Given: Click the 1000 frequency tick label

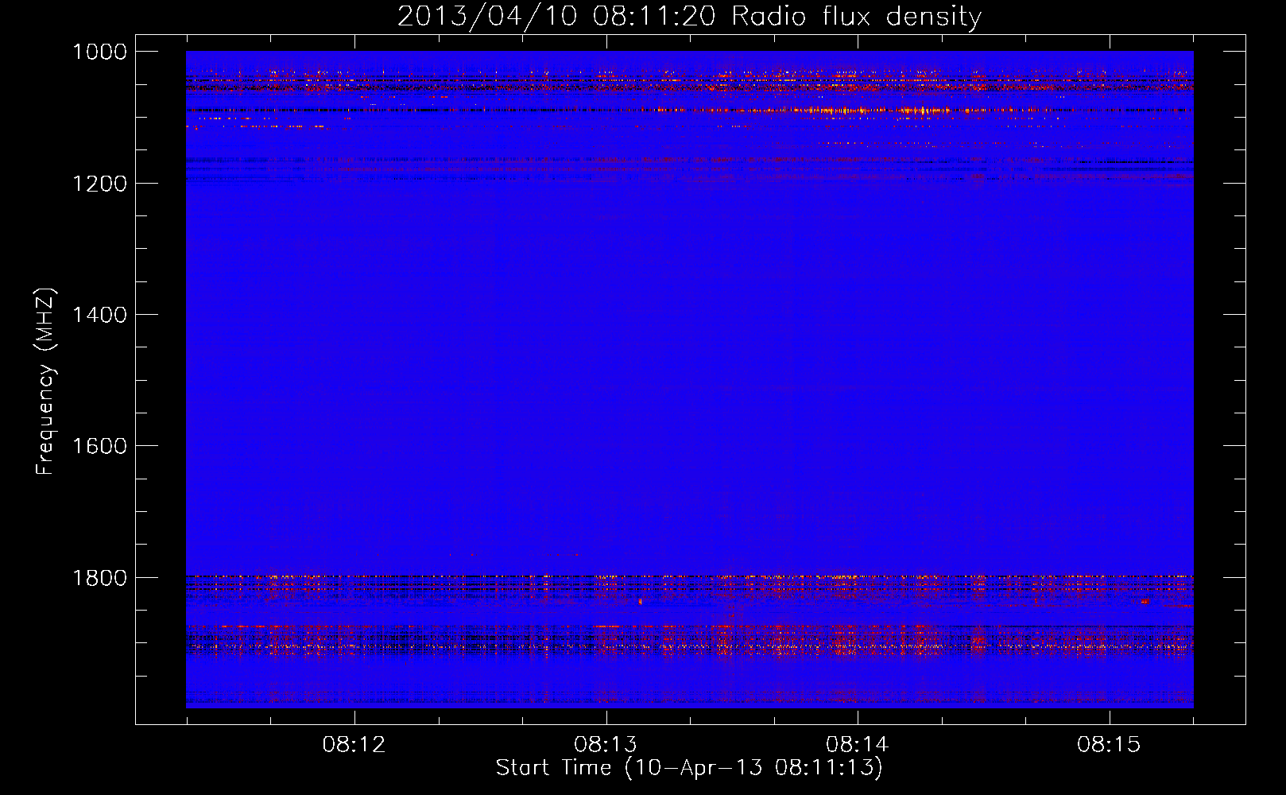Looking at the screenshot, I should pos(100,52).
